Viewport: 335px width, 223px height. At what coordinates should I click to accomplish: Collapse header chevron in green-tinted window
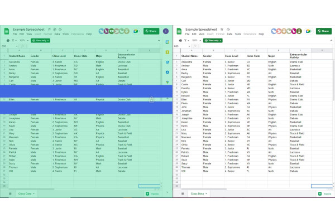tap(159, 40)
